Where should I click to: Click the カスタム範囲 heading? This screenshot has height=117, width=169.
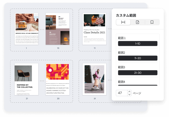[126, 15]
